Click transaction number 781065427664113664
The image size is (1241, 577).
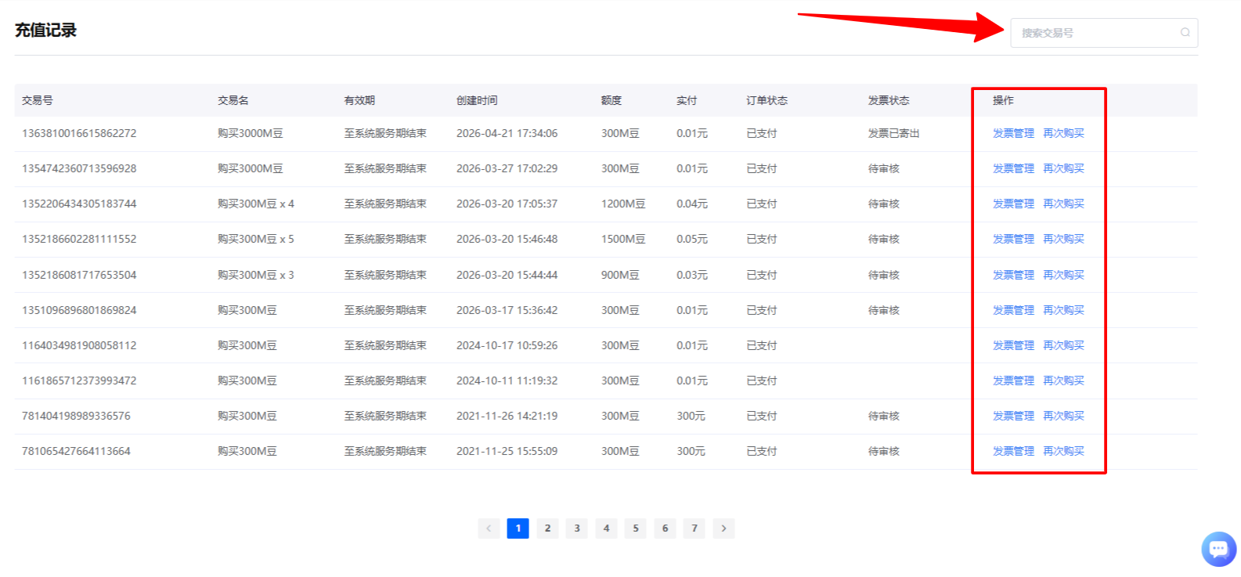coord(76,451)
